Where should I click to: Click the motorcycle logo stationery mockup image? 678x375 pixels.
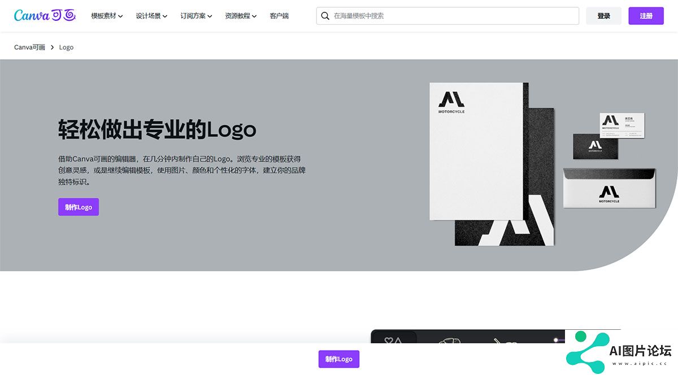[542, 164]
